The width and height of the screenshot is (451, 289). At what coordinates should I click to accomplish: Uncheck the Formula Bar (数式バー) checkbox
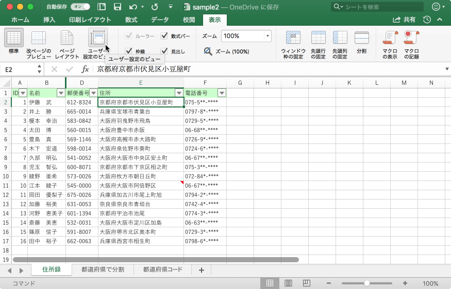click(164, 36)
